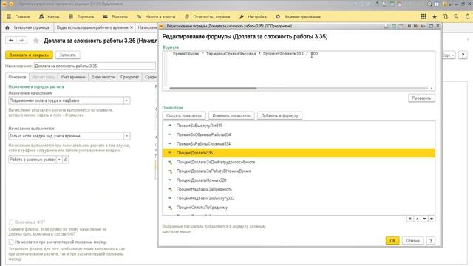Open the Зарплата menu section
Screen dimensions: 473x266
pos(81,16)
